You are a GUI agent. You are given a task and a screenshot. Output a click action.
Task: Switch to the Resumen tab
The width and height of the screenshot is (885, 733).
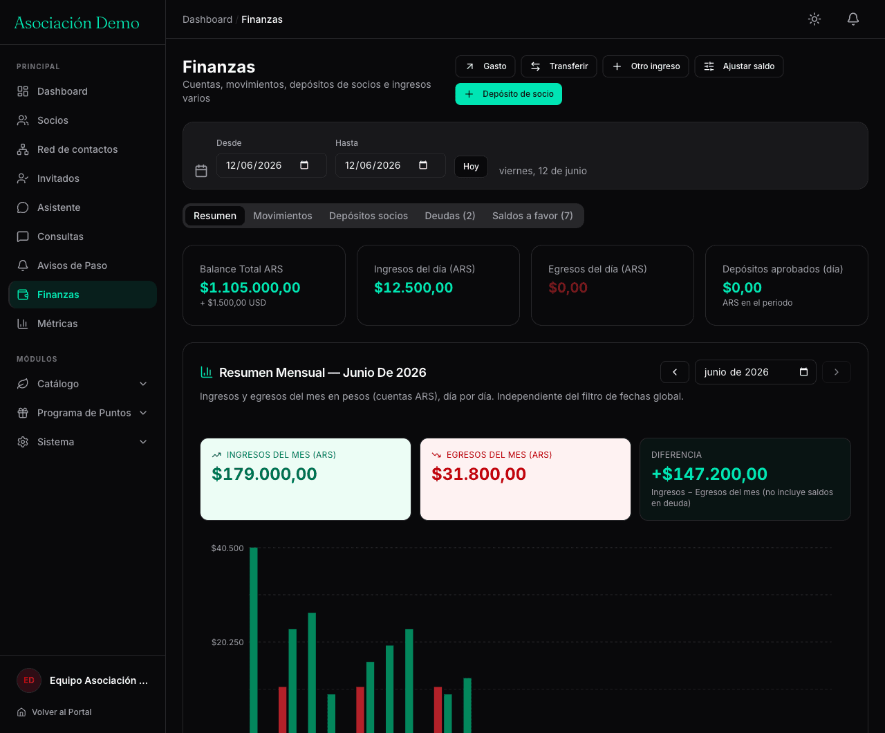pyautogui.click(x=215, y=216)
